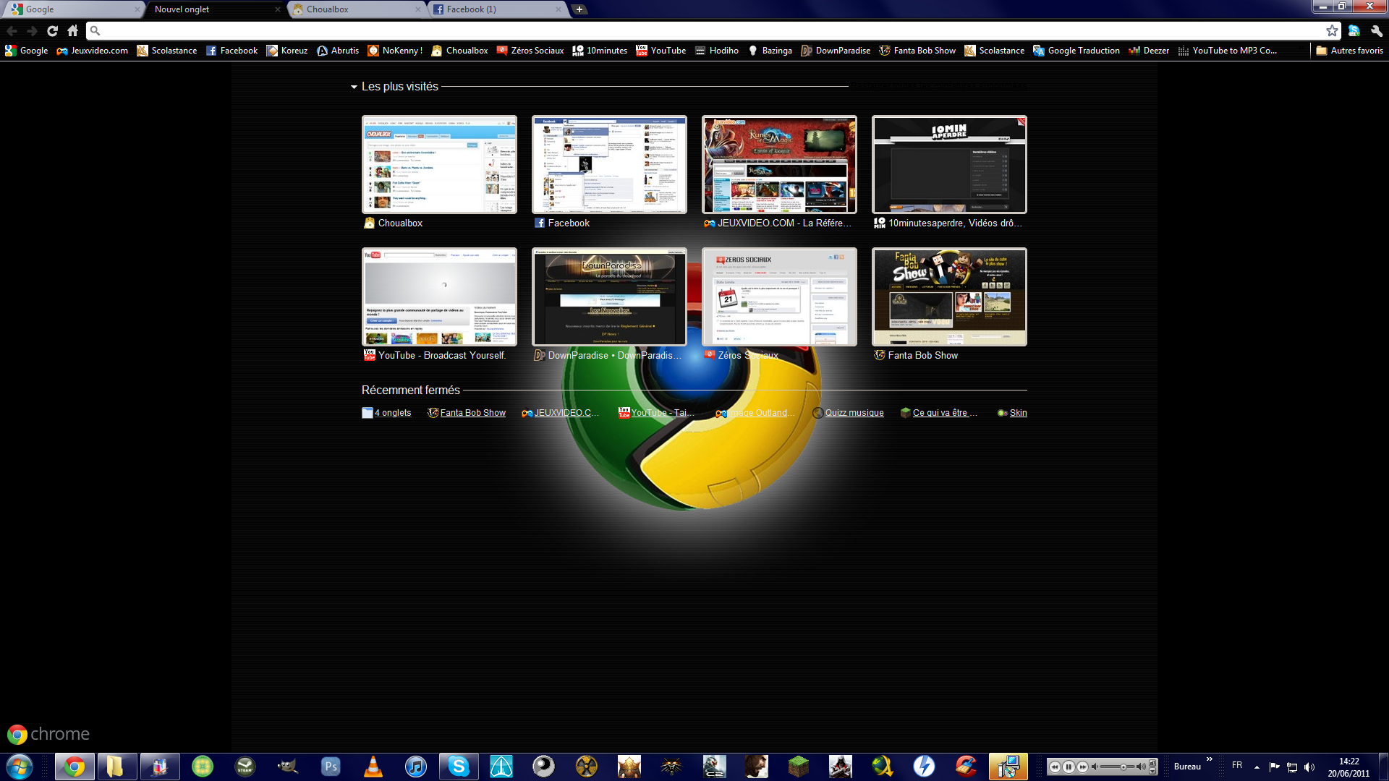
Task: Launch Photoshop from the taskbar
Action: pyautogui.click(x=331, y=767)
